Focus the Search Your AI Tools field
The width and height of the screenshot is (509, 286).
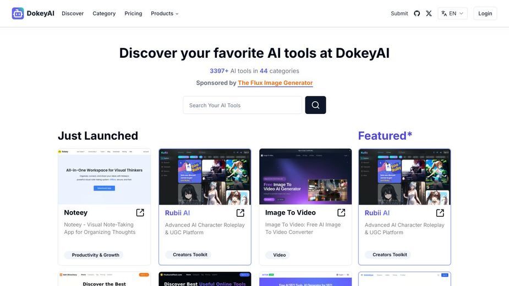point(243,105)
